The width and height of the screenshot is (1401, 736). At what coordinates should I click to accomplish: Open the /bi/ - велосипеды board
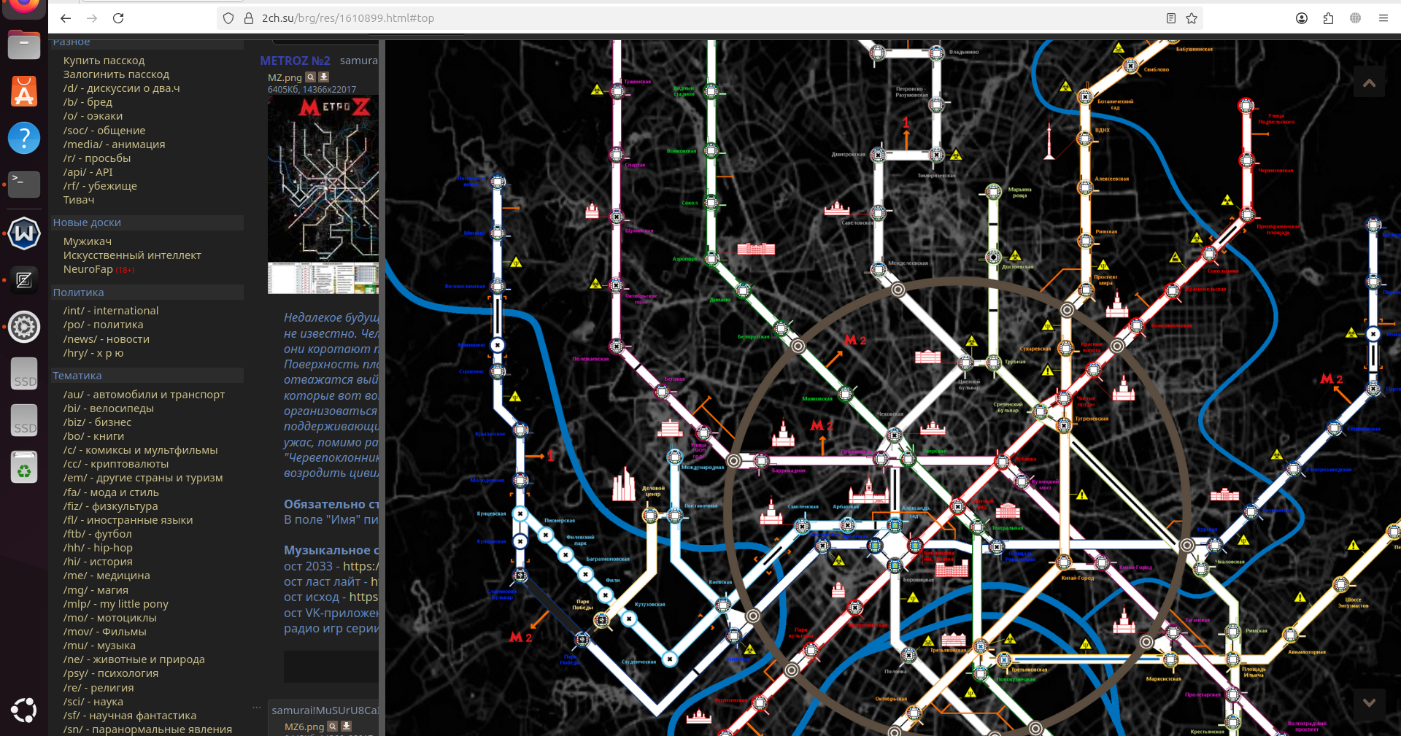[x=109, y=408]
